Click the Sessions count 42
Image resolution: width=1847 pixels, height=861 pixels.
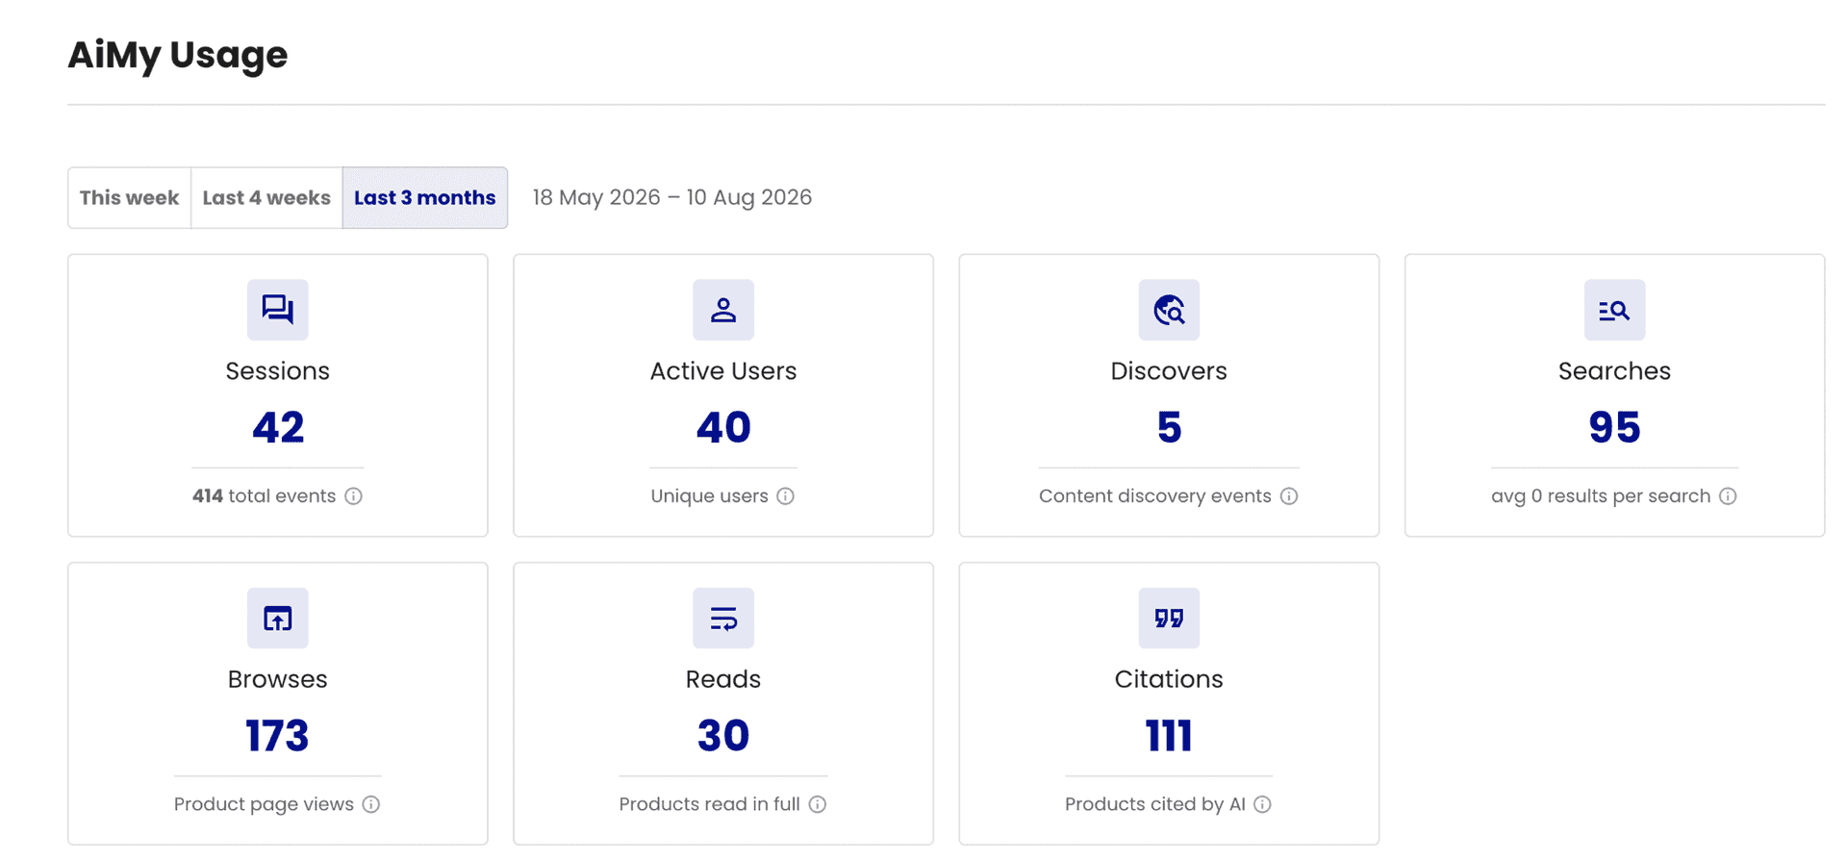[x=278, y=427]
